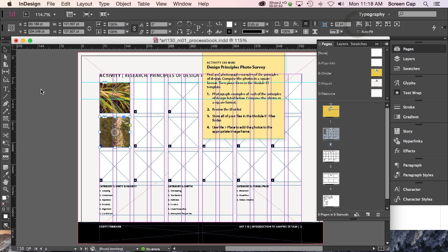Image resolution: width=448 pixels, height=252 pixels.
Task: Select the Pencil tool
Action: (6, 111)
